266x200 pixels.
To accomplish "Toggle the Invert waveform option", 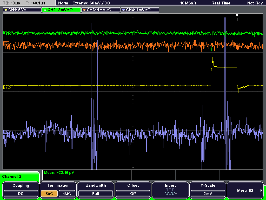I will click(x=170, y=190).
